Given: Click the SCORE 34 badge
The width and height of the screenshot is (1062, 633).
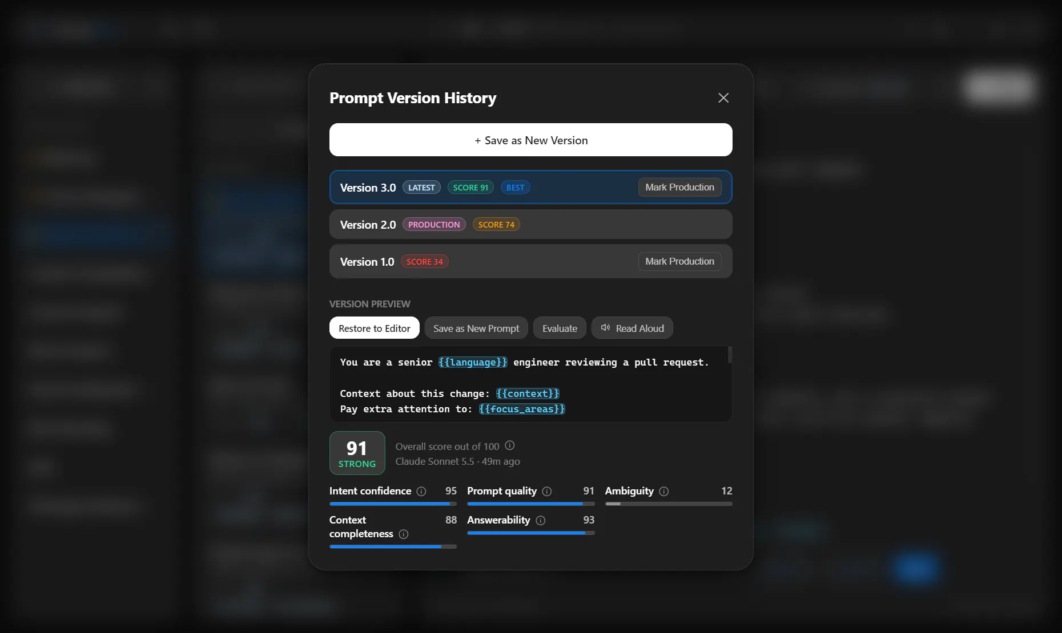Looking at the screenshot, I should 424,262.
